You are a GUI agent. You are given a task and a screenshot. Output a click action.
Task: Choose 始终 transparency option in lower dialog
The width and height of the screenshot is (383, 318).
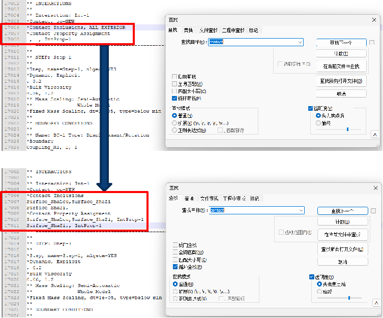point(319,292)
